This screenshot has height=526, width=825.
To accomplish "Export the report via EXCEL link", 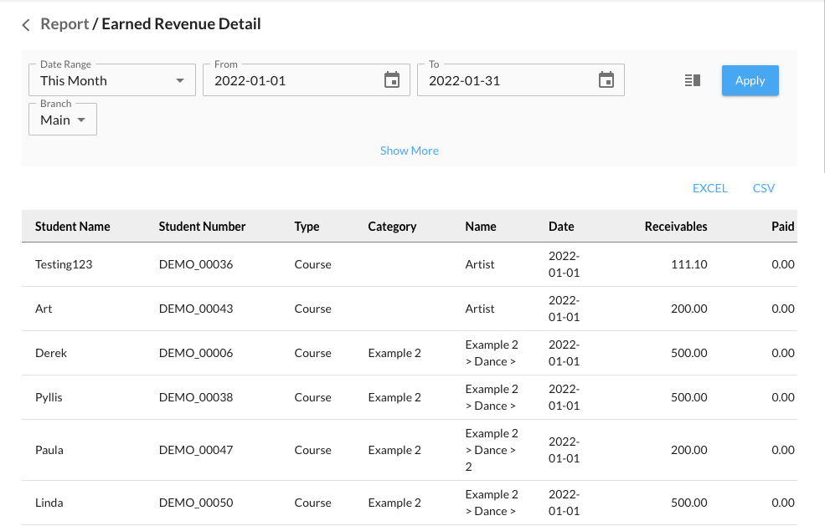I will tap(709, 188).
